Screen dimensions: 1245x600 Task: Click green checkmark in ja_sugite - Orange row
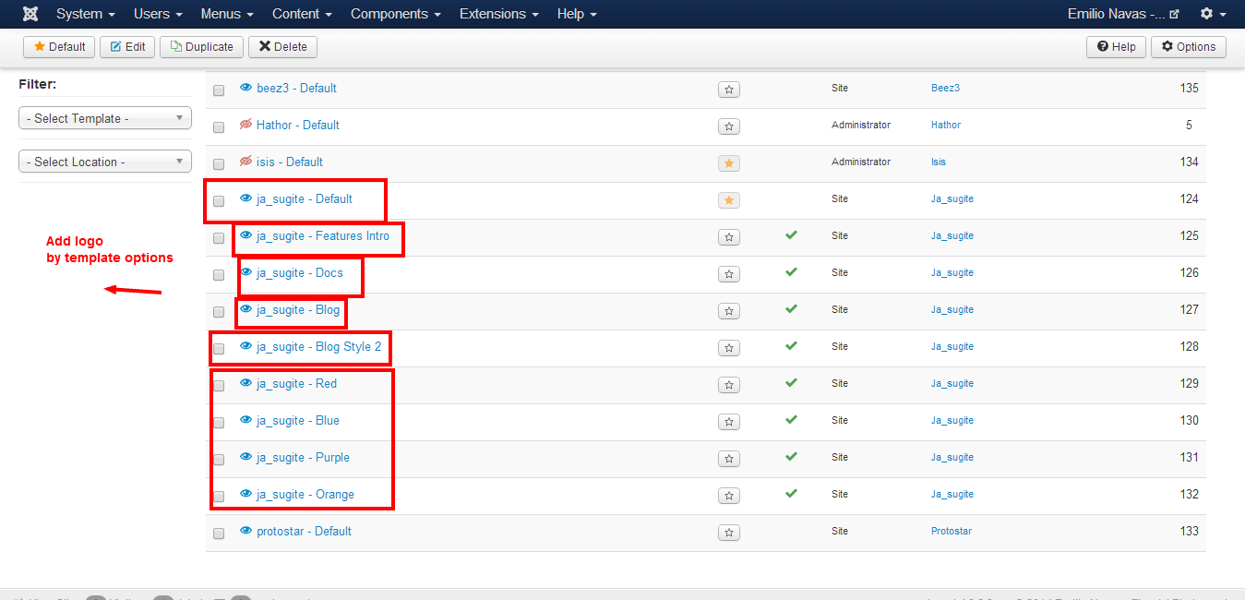point(791,494)
